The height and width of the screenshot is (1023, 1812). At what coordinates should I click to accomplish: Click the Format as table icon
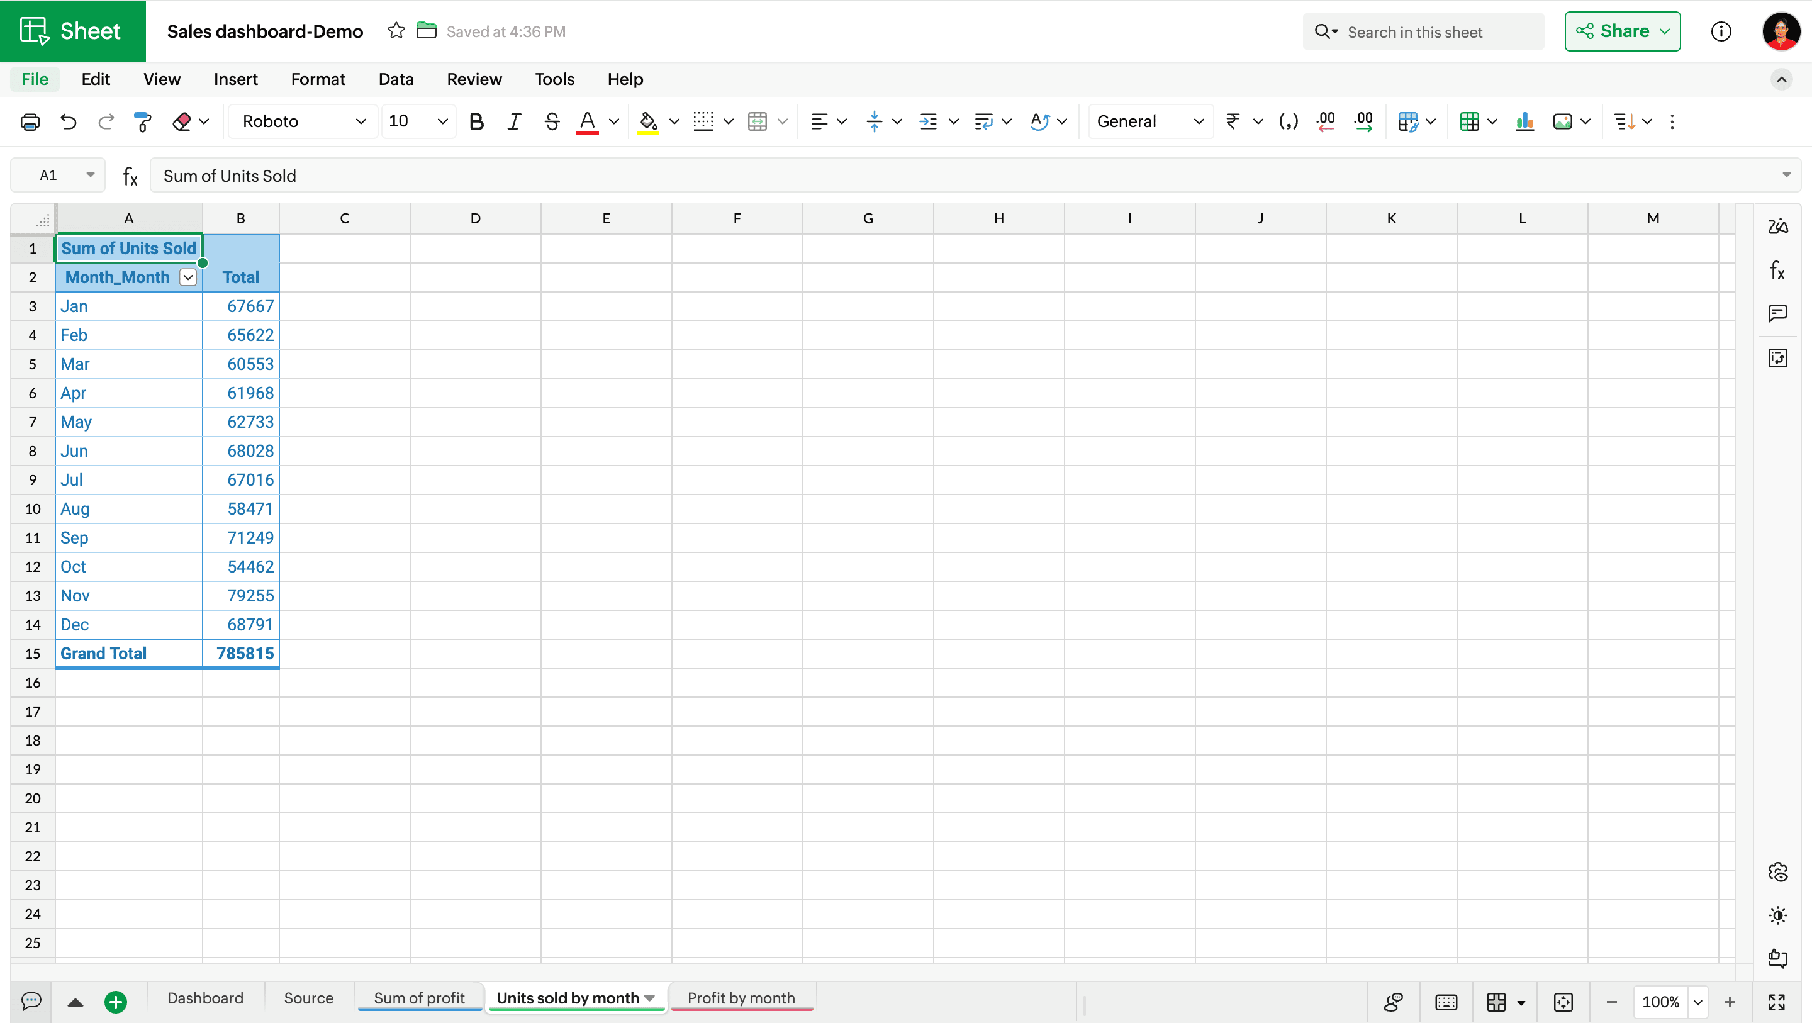click(x=1470, y=121)
